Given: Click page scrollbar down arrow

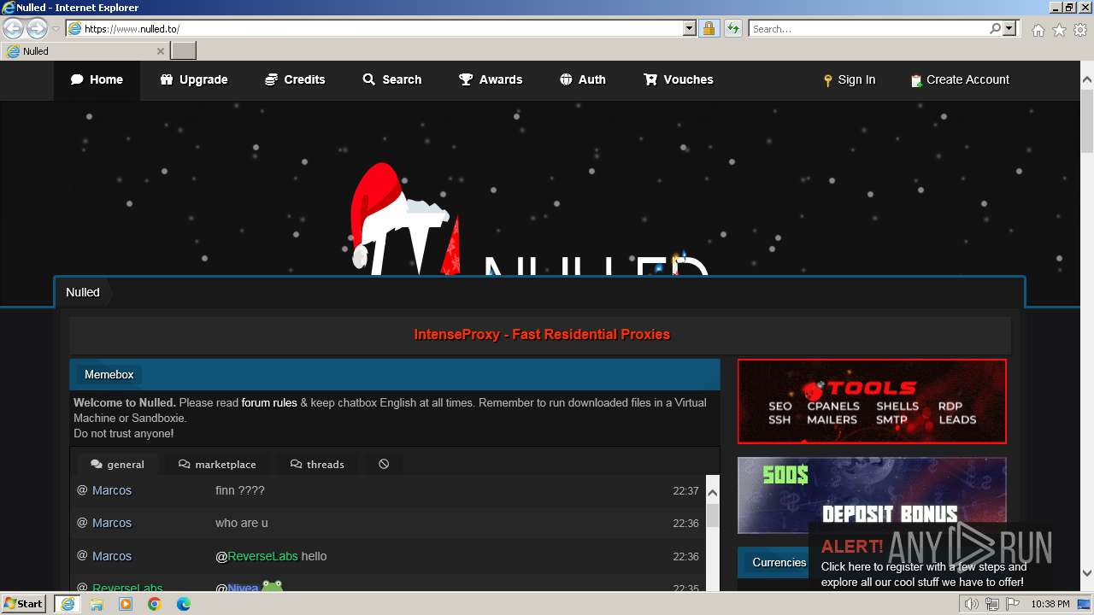Looking at the screenshot, I should pos(1087,573).
